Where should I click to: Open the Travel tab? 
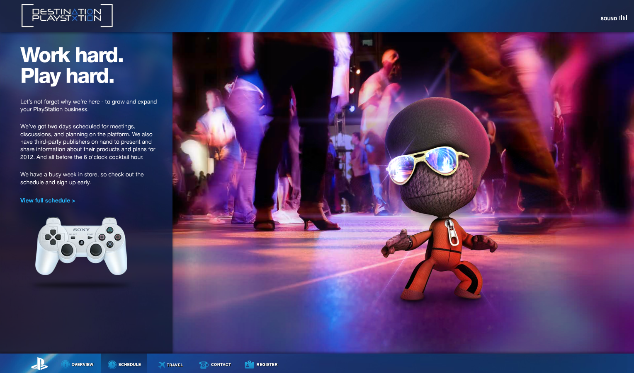pyautogui.click(x=170, y=364)
